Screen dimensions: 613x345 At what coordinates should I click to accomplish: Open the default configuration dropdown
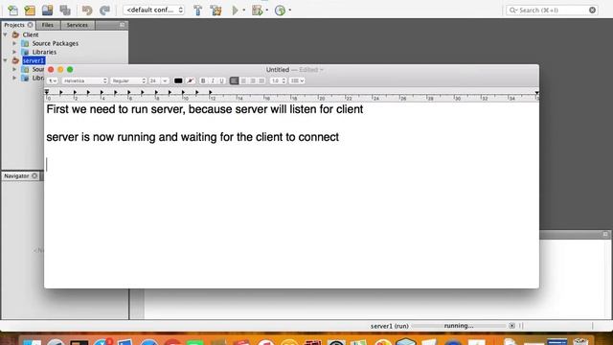[x=153, y=10]
